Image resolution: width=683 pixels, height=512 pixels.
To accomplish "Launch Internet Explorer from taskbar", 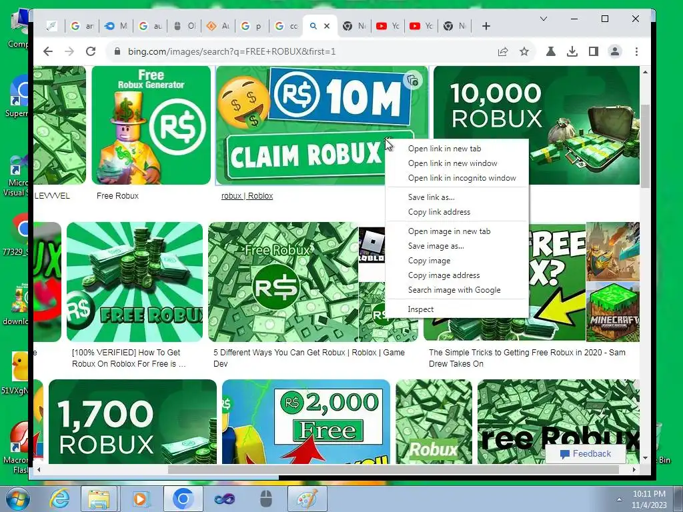I will pos(59,499).
